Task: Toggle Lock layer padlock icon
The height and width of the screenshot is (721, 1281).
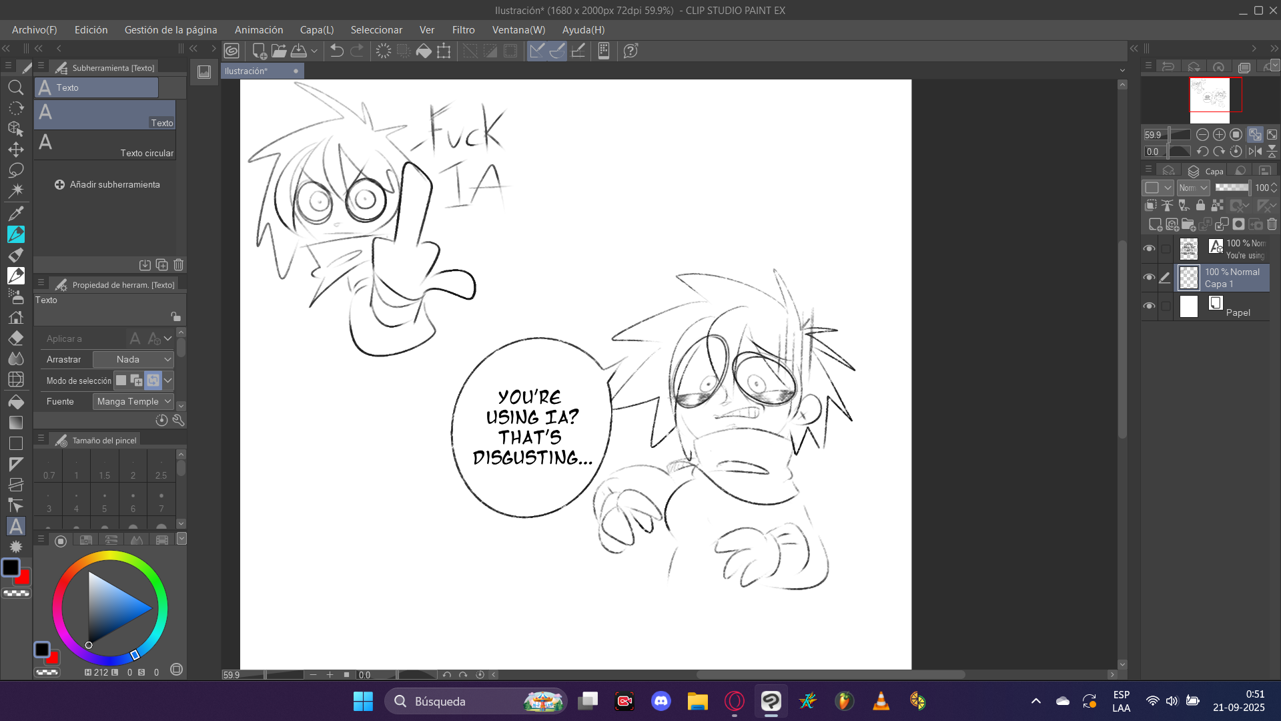Action: tap(1200, 206)
